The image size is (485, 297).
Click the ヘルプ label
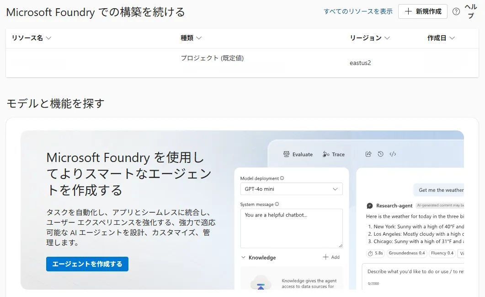[x=471, y=11]
